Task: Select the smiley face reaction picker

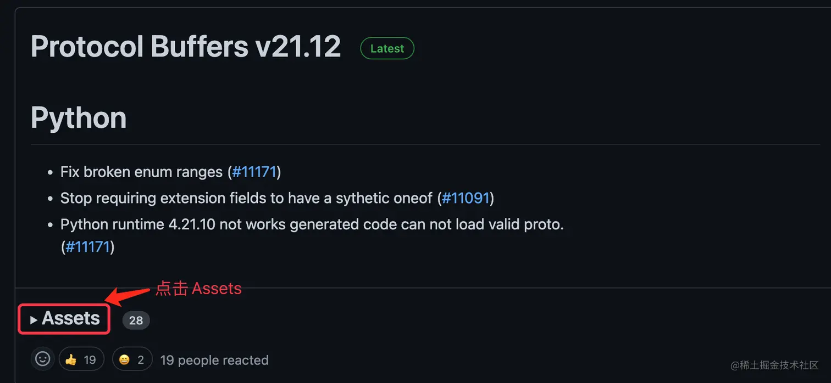Action: [x=42, y=358]
